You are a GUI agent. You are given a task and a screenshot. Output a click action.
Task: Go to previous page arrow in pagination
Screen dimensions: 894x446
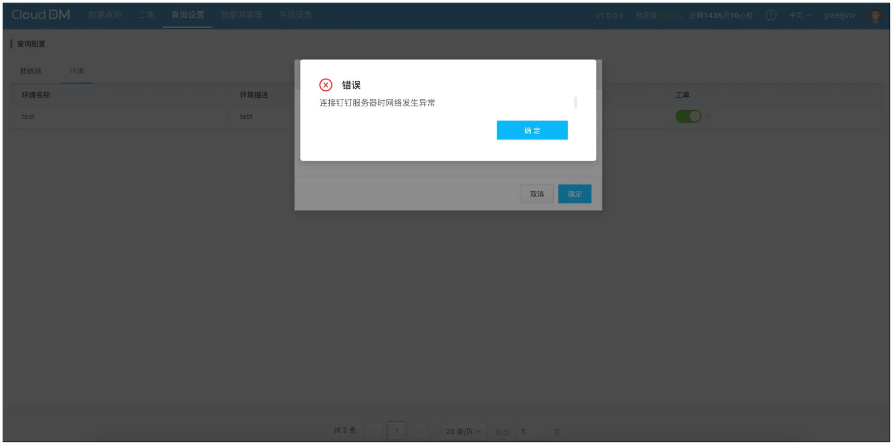[x=373, y=431]
